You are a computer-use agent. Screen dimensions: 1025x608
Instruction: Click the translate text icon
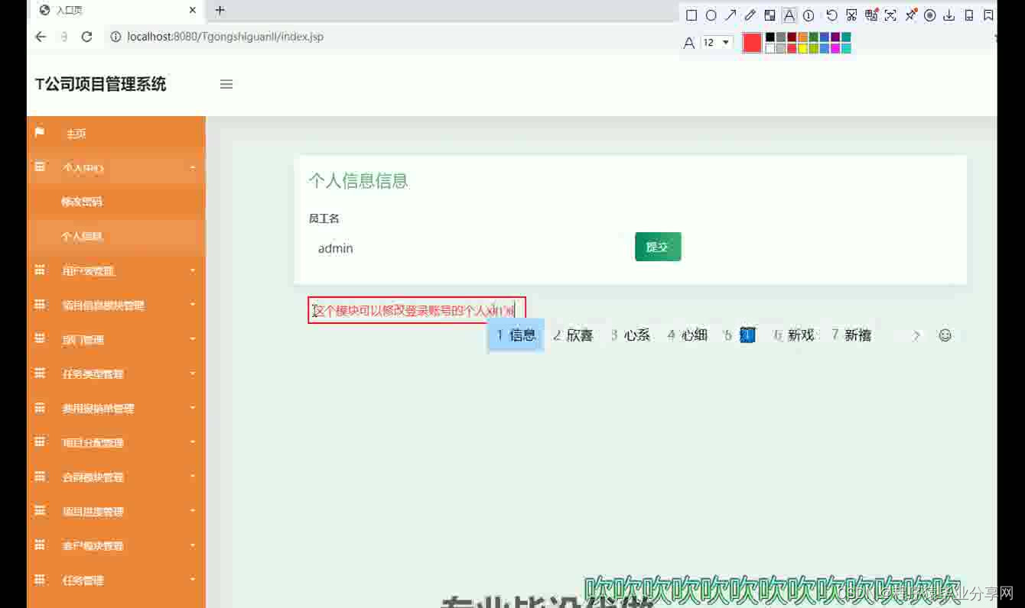pos(871,15)
